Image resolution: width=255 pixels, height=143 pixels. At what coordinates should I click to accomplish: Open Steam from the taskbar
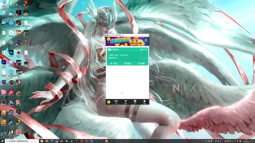pyautogui.click(x=71, y=141)
